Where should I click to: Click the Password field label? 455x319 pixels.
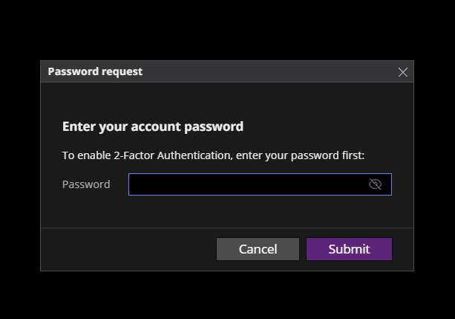pos(86,184)
